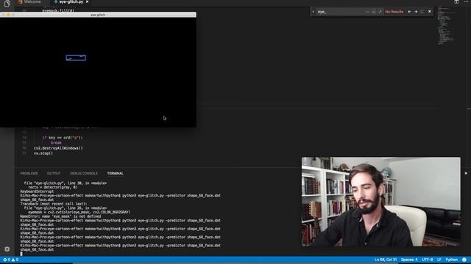Click errors and warnings count in status bar
The image size is (471, 264).
(11, 260)
